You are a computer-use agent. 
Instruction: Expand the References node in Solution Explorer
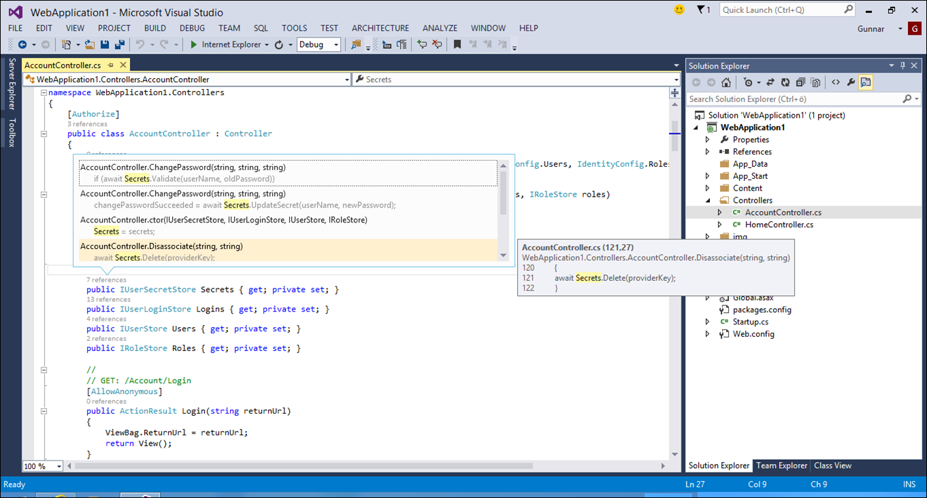click(x=708, y=152)
